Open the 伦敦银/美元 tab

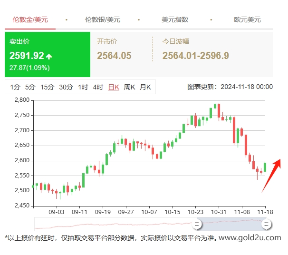pos(102,20)
